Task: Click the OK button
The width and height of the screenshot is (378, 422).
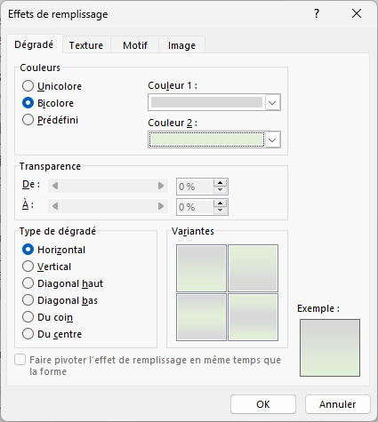Action: [x=263, y=404]
